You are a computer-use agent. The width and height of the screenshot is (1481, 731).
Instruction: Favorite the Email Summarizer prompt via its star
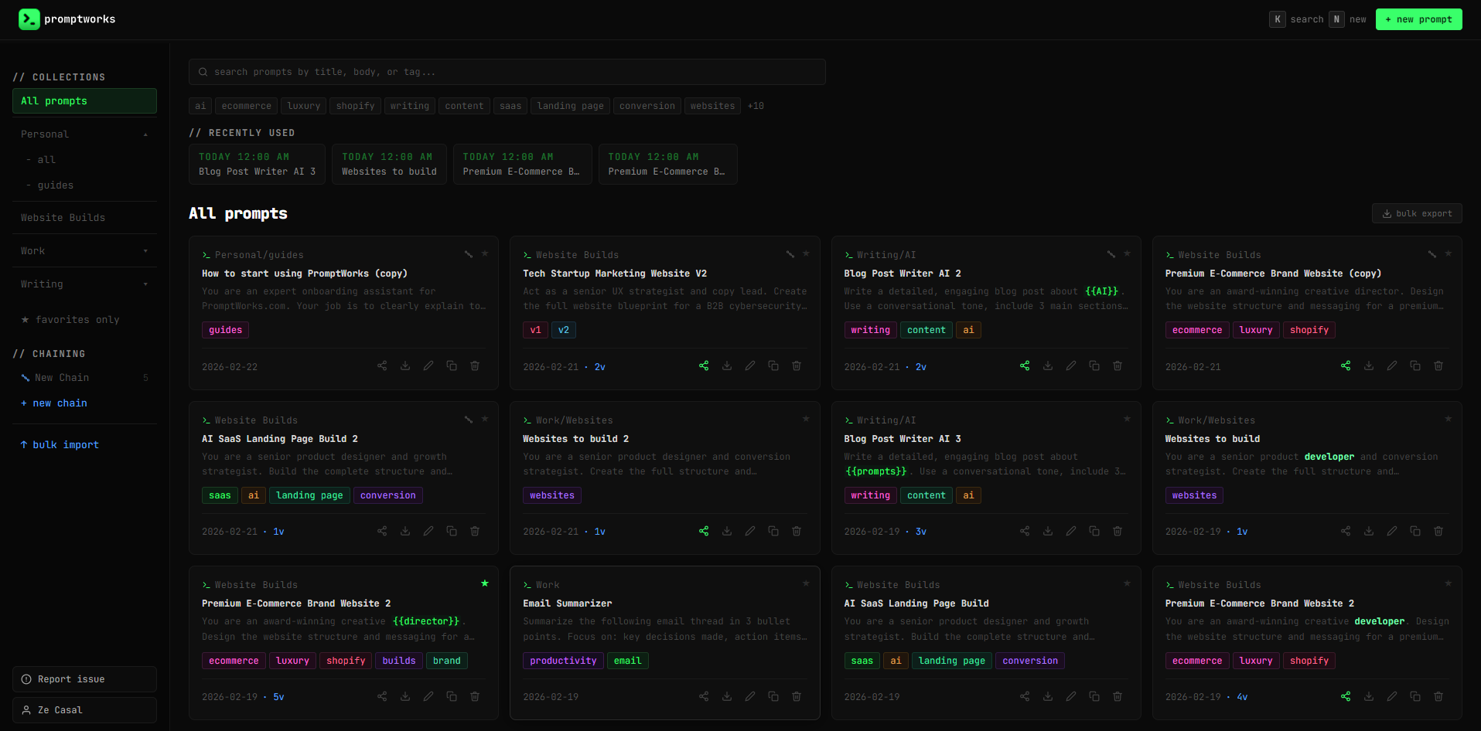(805, 584)
